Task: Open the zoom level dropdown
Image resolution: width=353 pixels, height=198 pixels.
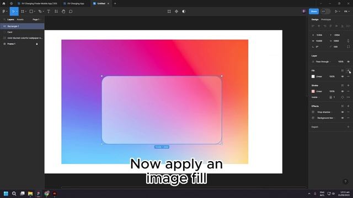Action: click(x=347, y=12)
